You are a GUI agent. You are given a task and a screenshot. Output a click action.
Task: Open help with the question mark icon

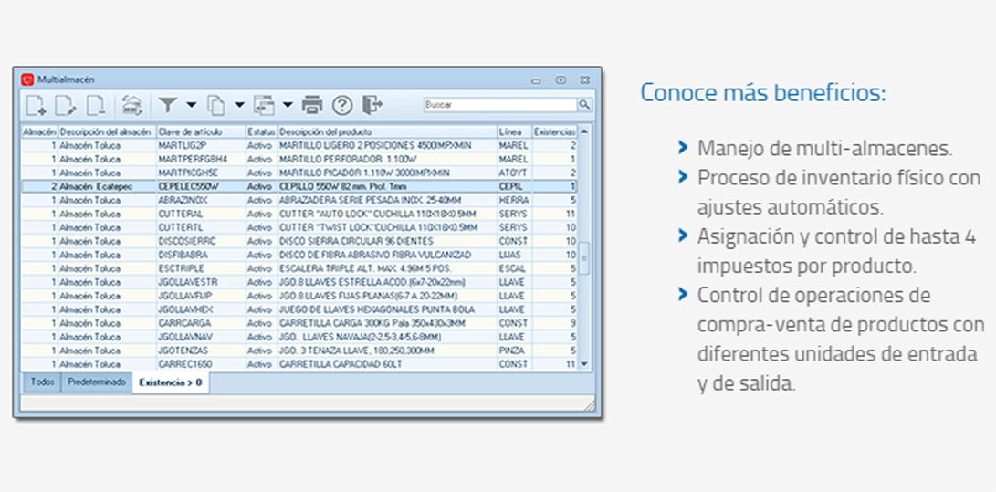click(x=341, y=105)
